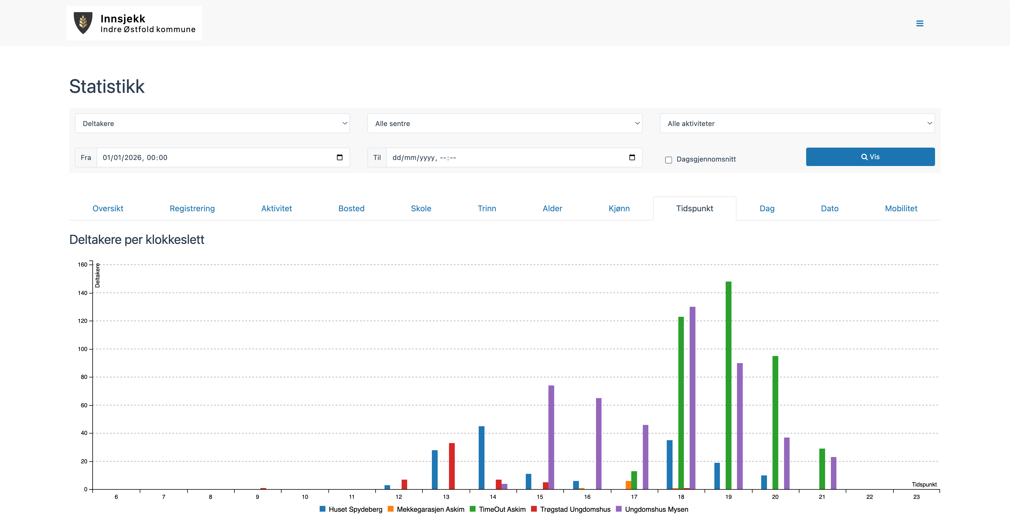Click Trøgstad Ungdomshus red legend swatch
1010x522 pixels.
click(x=534, y=509)
